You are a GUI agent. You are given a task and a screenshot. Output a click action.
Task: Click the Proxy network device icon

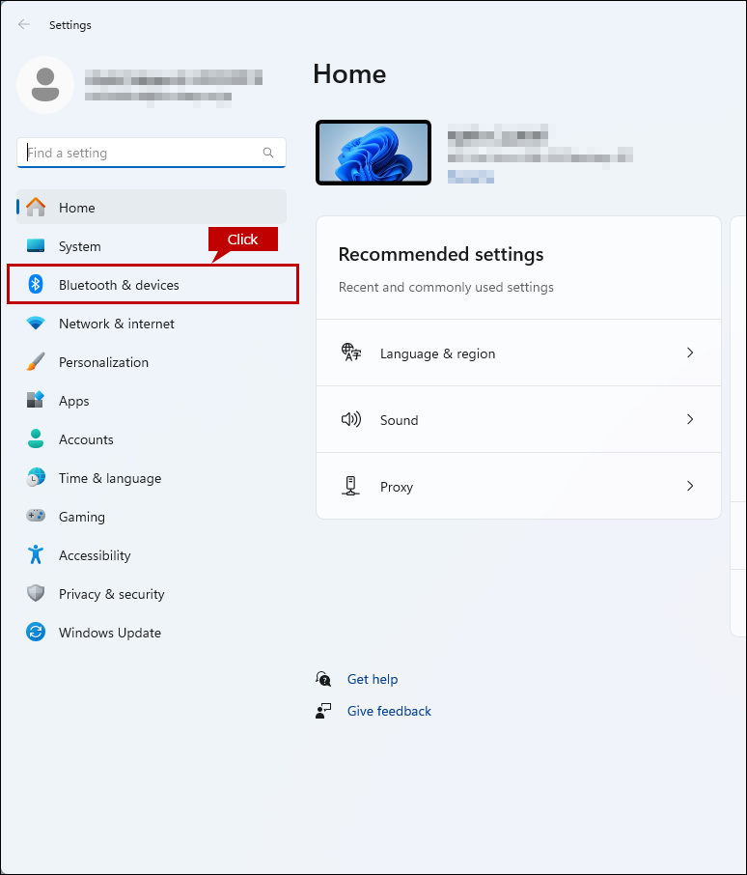pos(350,486)
